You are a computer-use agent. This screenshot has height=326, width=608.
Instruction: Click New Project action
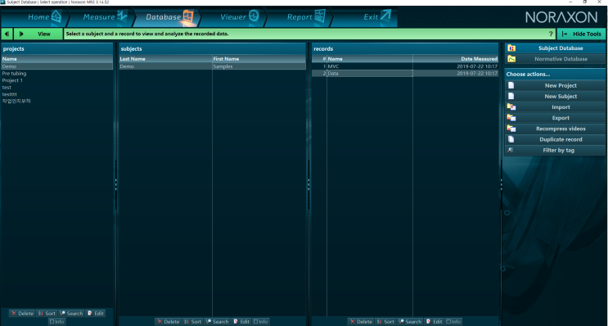tap(555, 85)
